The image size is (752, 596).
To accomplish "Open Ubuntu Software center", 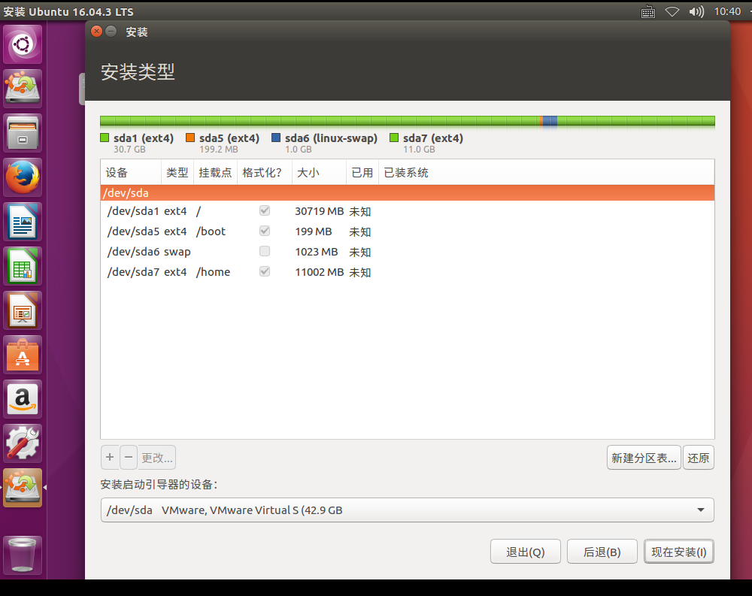I will 23,354.
